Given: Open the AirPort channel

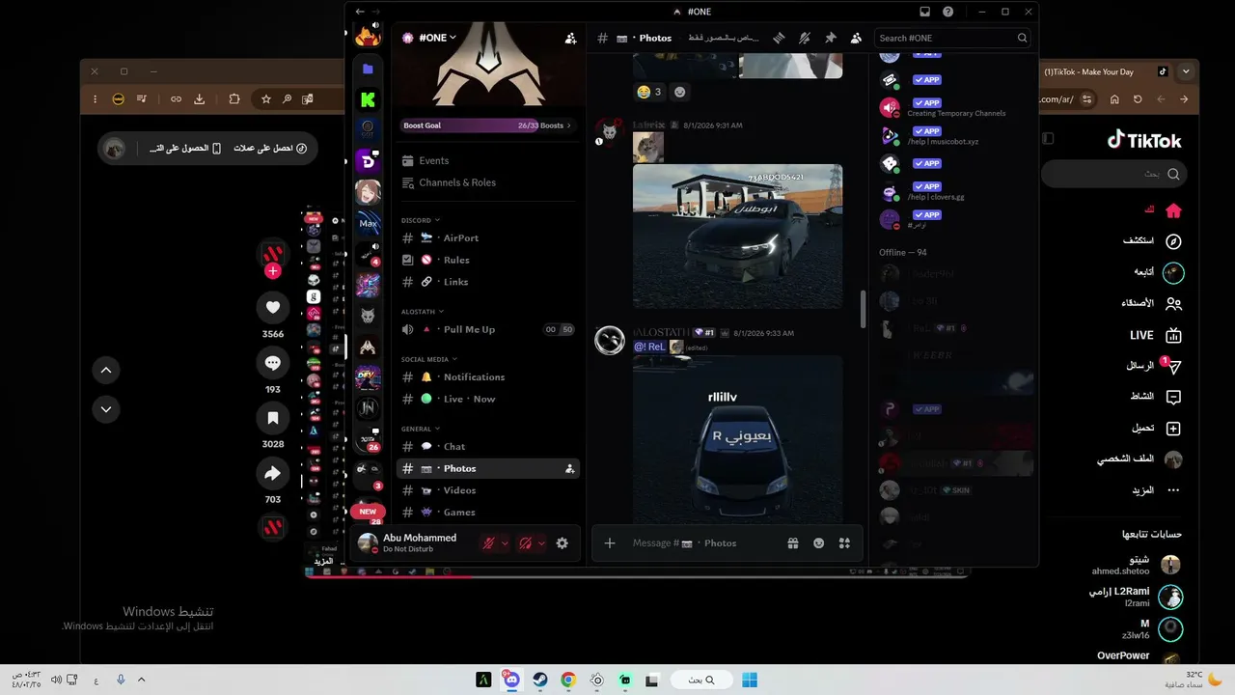Looking at the screenshot, I should point(488,237).
